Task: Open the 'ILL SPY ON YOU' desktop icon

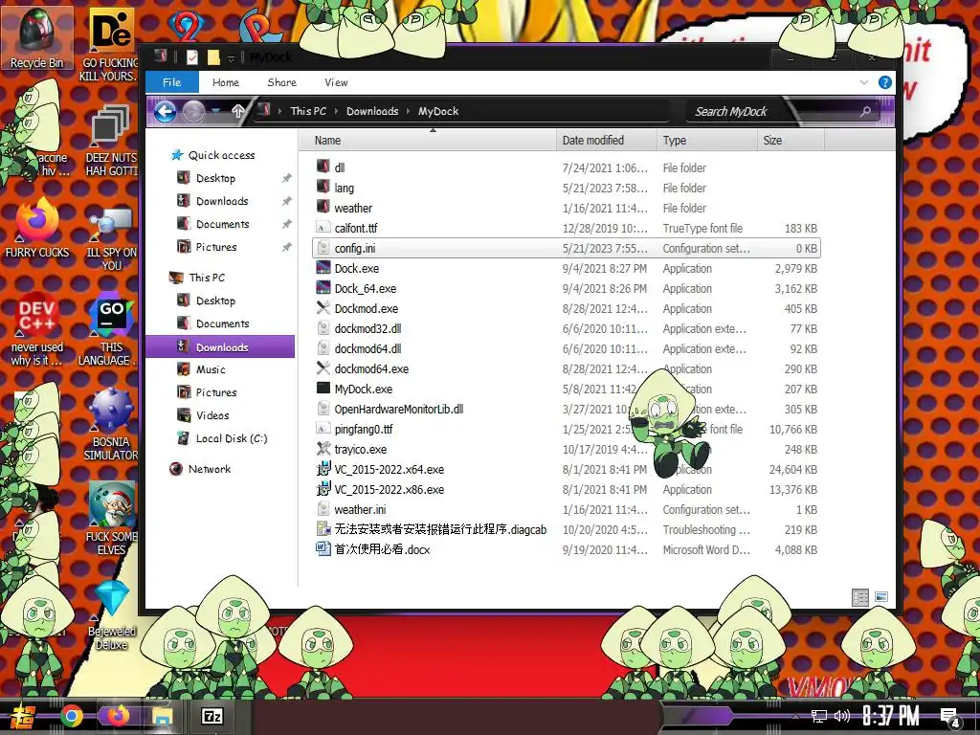Action: pyautogui.click(x=111, y=240)
